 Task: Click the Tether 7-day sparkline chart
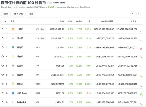pyautogui.click(x=141, y=48)
